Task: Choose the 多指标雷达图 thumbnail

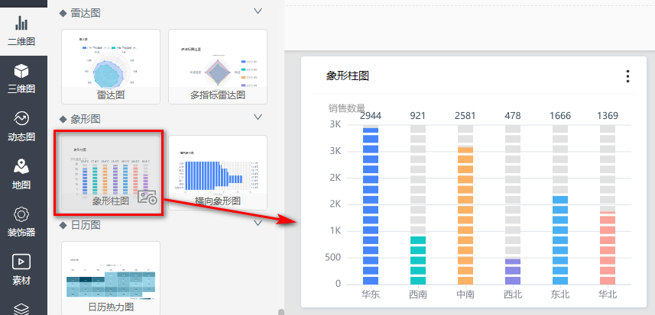Action: 218,66
